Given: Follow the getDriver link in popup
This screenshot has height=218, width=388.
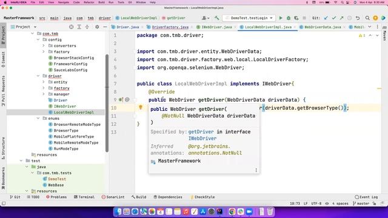Looking at the screenshot, I should click(201, 132).
